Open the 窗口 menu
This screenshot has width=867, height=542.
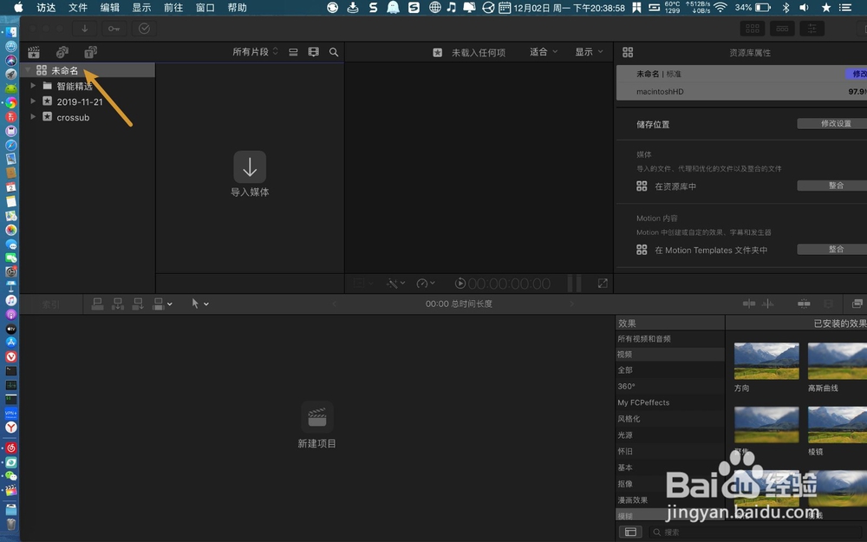205,7
